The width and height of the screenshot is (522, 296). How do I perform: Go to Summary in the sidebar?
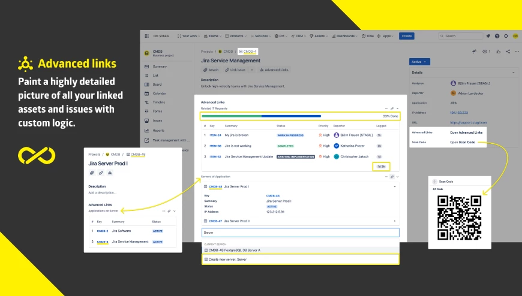click(x=160, y=67)
